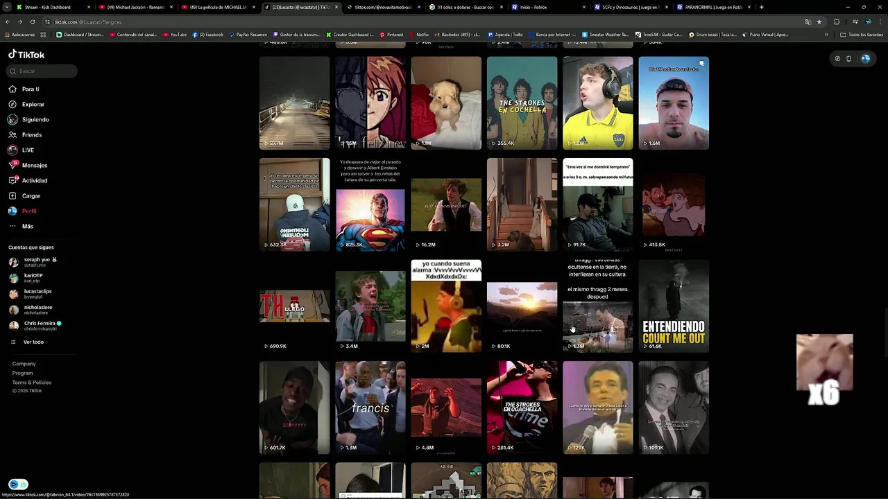Open nicholasiere followed account
Screen dimensions: 888x499
[x=31, y=309]
